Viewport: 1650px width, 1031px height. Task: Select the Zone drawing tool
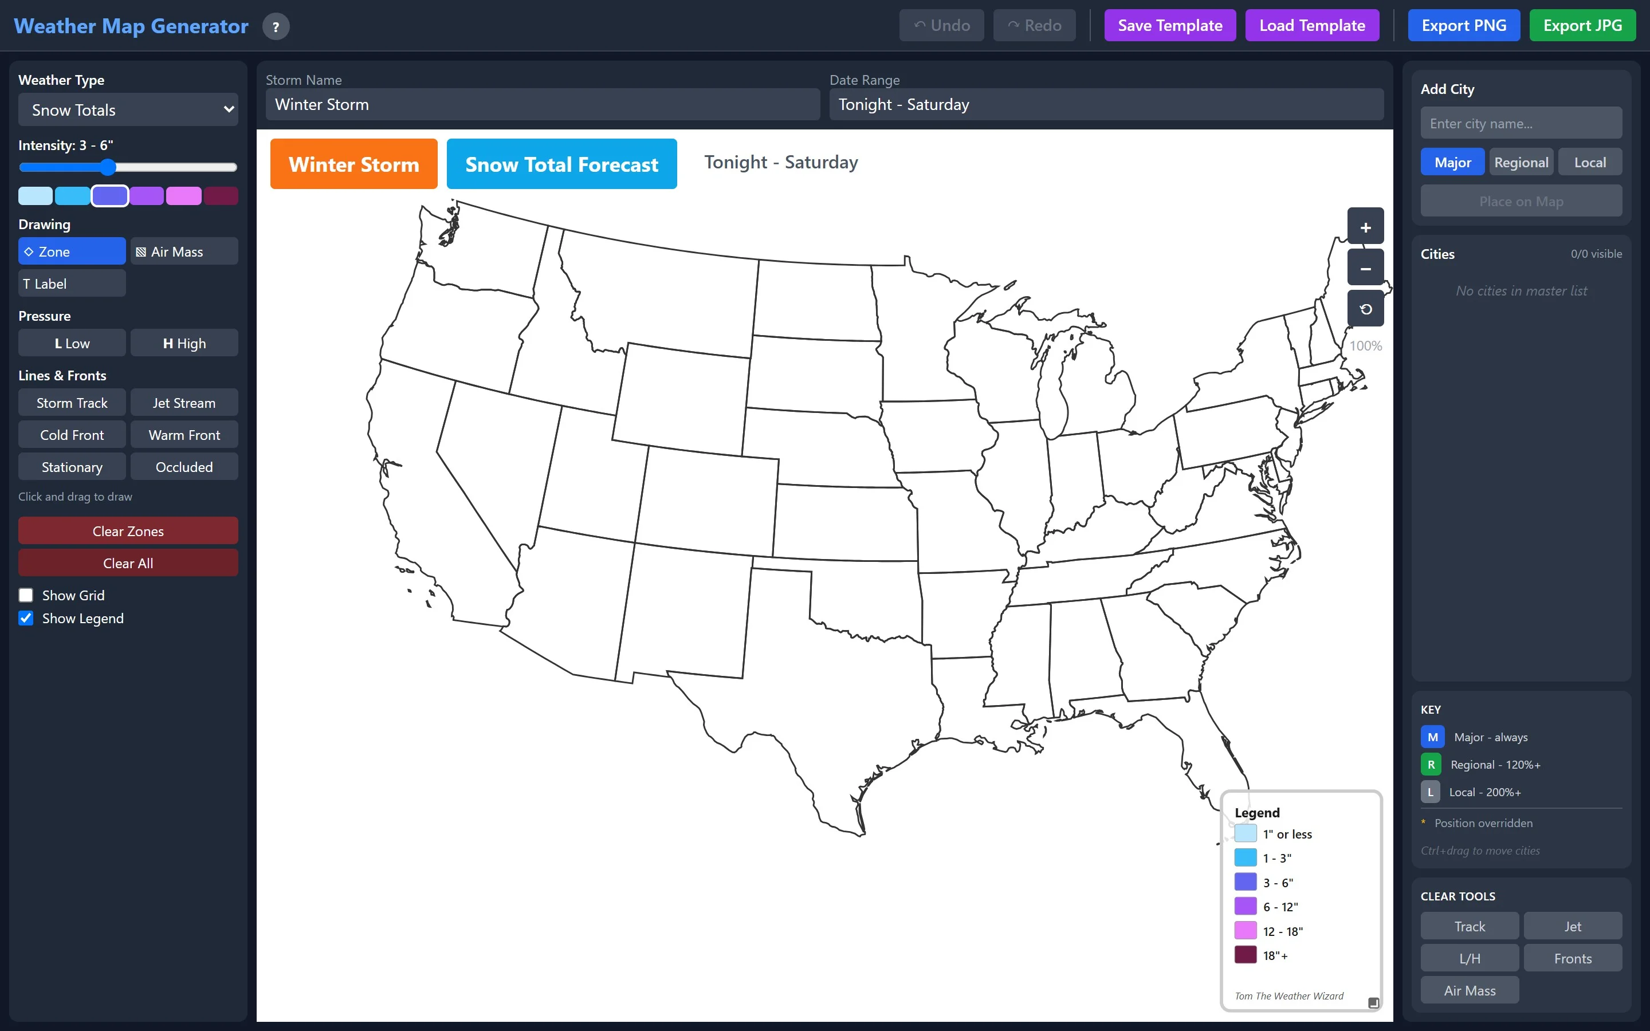point(72,251)
